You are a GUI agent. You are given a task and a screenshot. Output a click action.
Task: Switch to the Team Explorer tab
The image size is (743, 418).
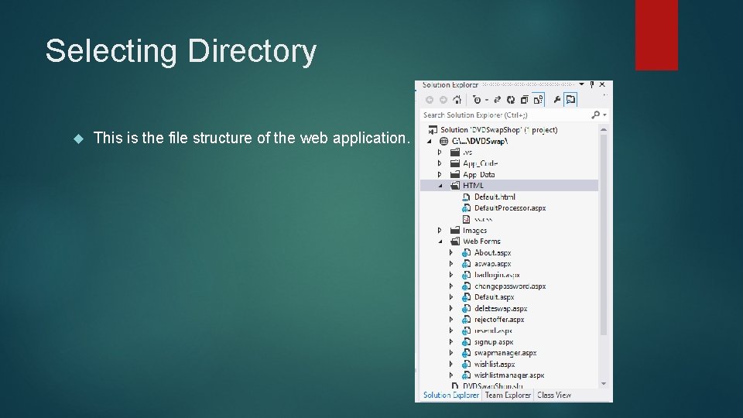(508, 396)
